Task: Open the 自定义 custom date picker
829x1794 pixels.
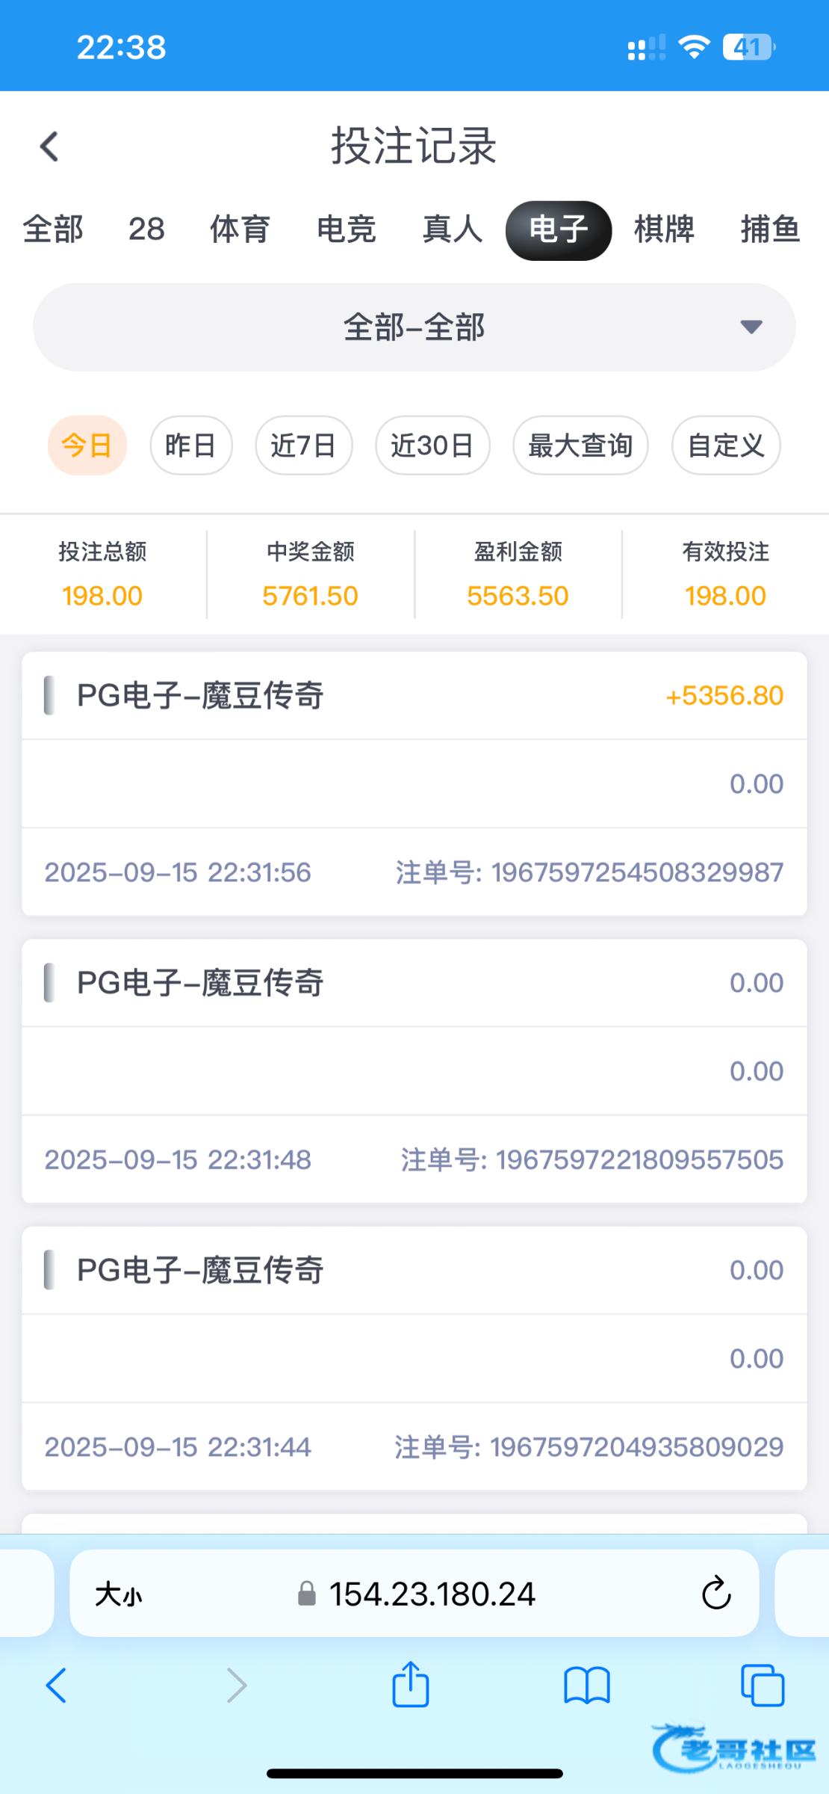Action: tap(725, 446)
